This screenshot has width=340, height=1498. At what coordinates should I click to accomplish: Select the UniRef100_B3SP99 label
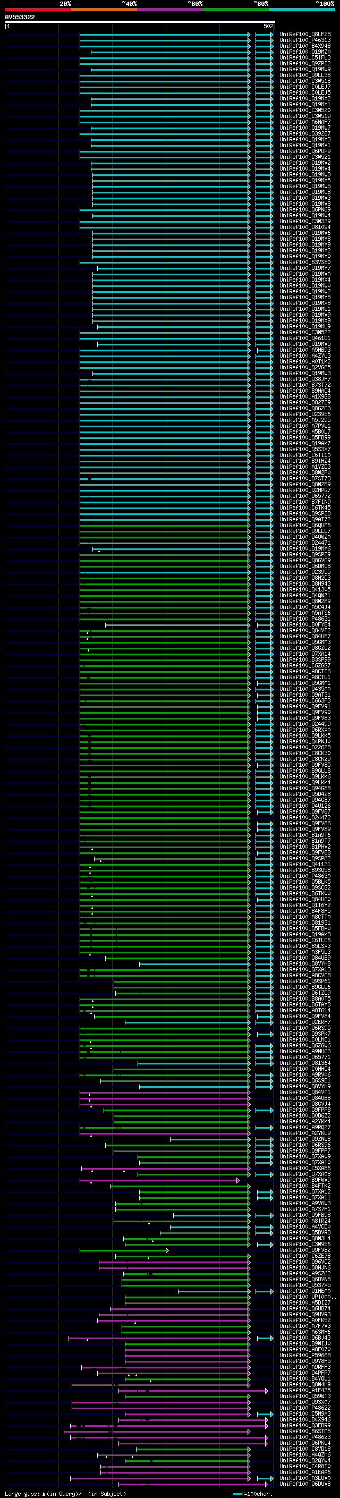305,659
